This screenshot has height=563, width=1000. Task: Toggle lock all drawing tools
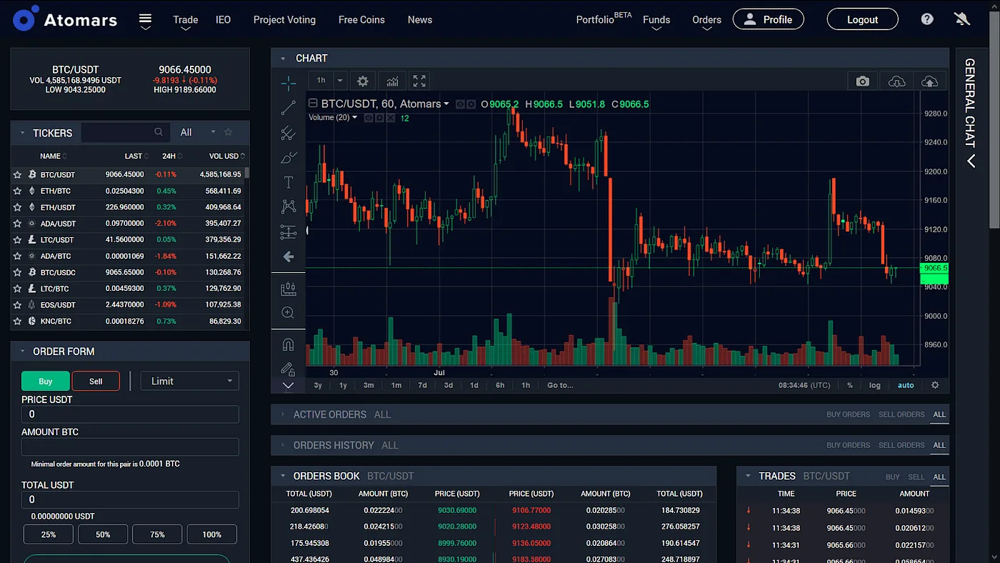coord(288,369)
